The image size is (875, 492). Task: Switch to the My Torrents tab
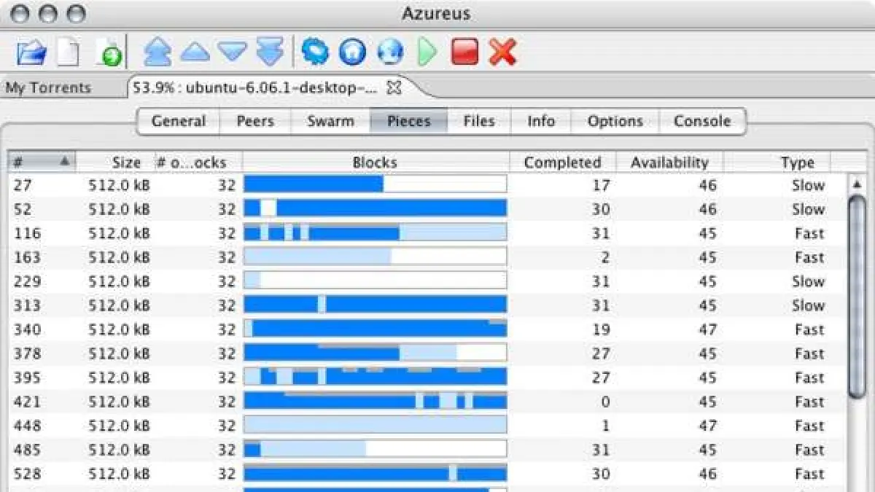point(48,88)
